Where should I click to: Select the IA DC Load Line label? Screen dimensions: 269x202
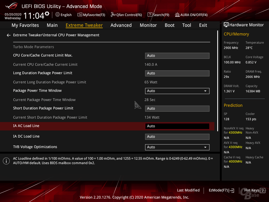[26, 137]
